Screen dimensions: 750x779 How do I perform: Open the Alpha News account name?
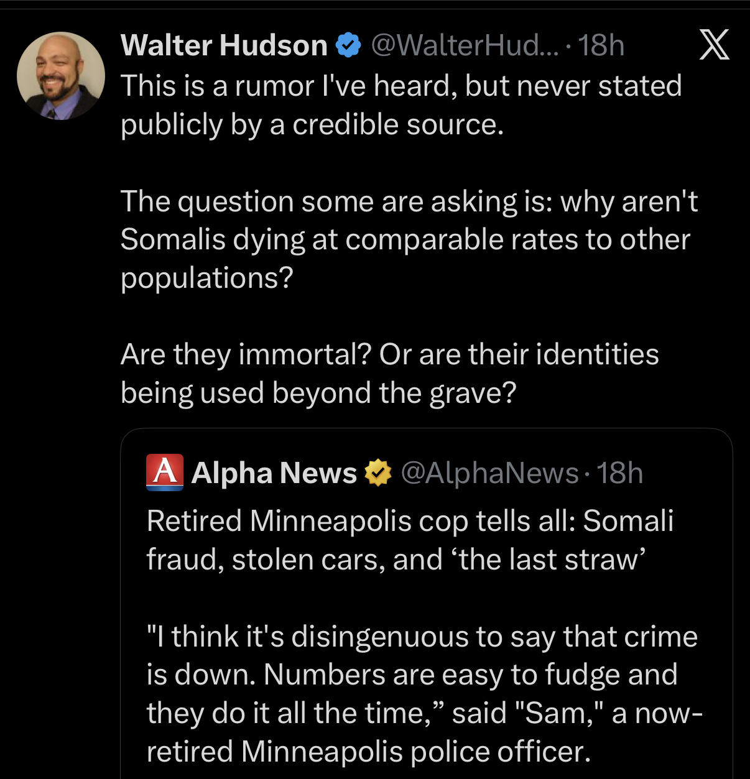click(x=274, y=473)
